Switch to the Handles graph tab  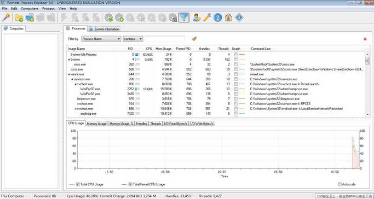click(141, 124)
